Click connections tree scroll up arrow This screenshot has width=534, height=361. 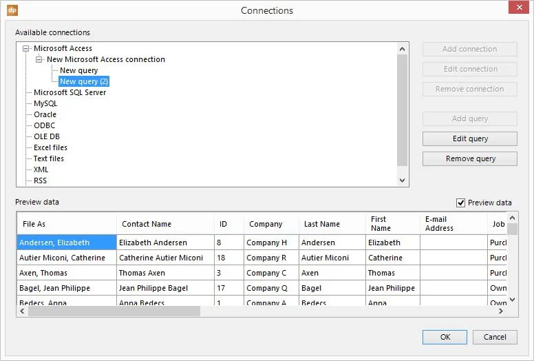point(402,49)
